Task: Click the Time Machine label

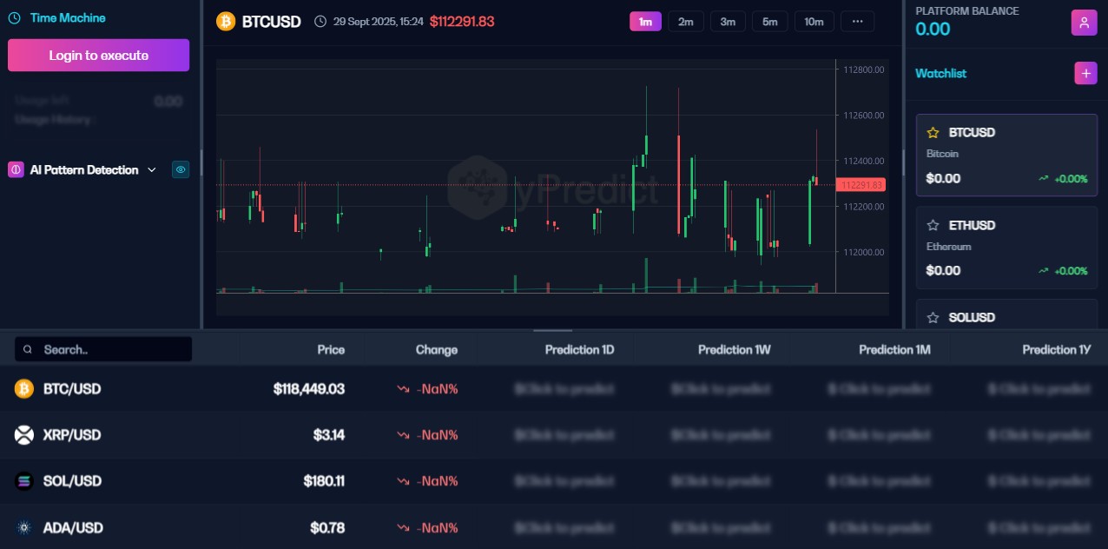Action: pyautogui.click(x=68, y=17)
